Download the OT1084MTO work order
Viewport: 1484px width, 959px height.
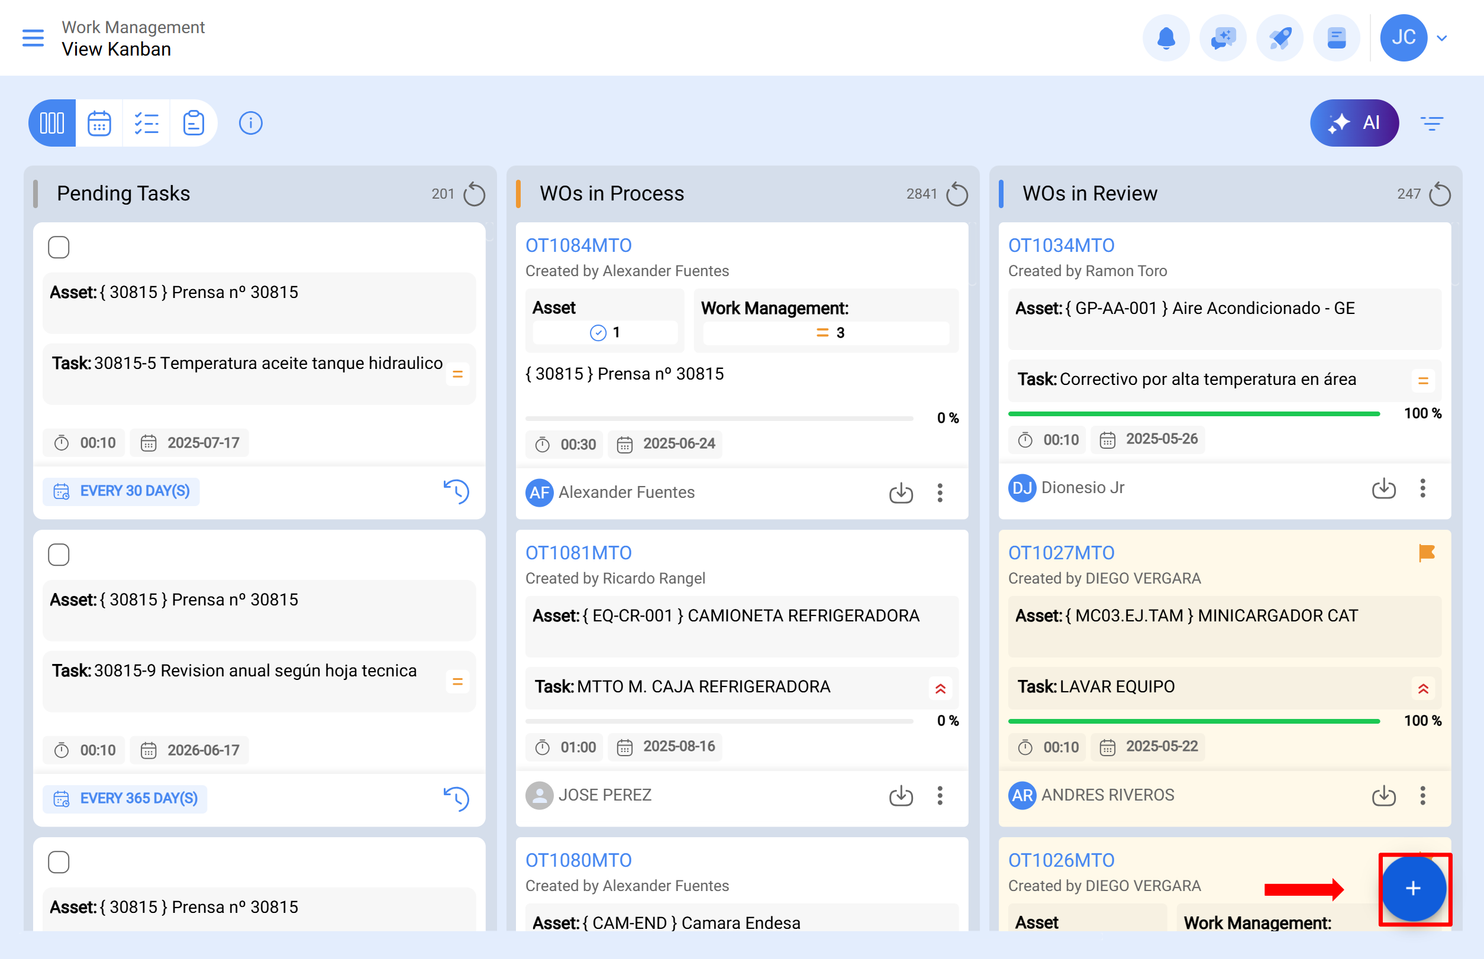tap(901, 493)
